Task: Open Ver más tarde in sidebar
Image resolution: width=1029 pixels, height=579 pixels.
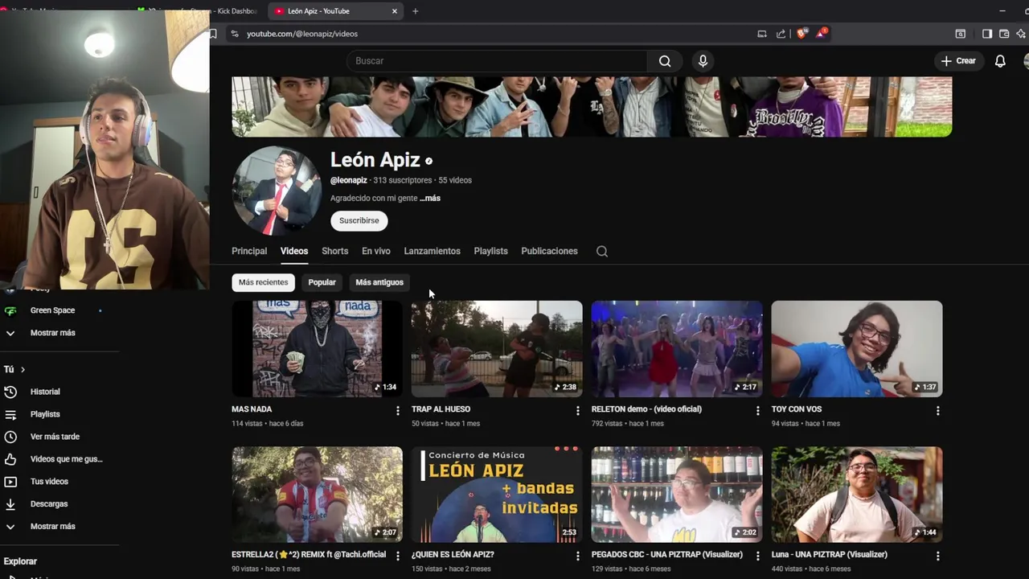Action: pos(55,437)
